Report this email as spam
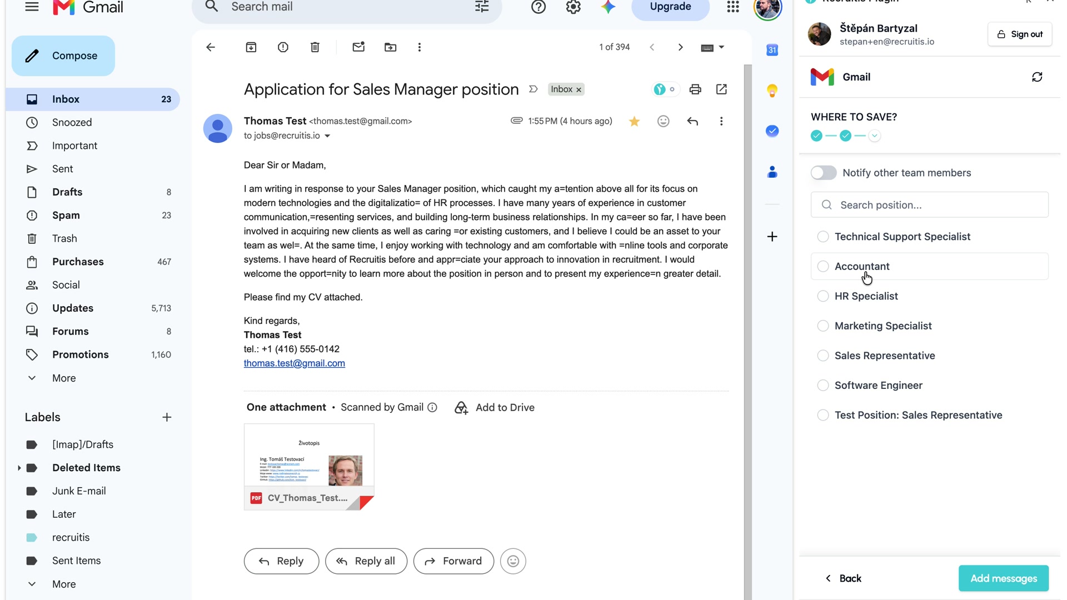Screen dimensions: 1067x600 (x=283, y=47)
